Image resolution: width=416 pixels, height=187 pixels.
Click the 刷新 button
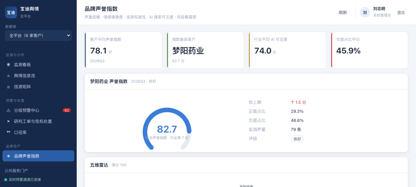(x=343, y=12)
